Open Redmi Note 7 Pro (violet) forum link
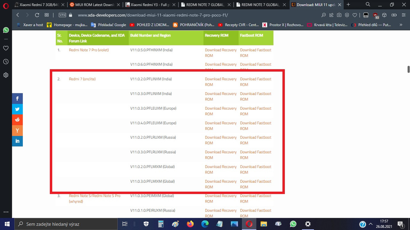Image resolution: width=410 pixels, height=230 pixels. click(89, 50)
